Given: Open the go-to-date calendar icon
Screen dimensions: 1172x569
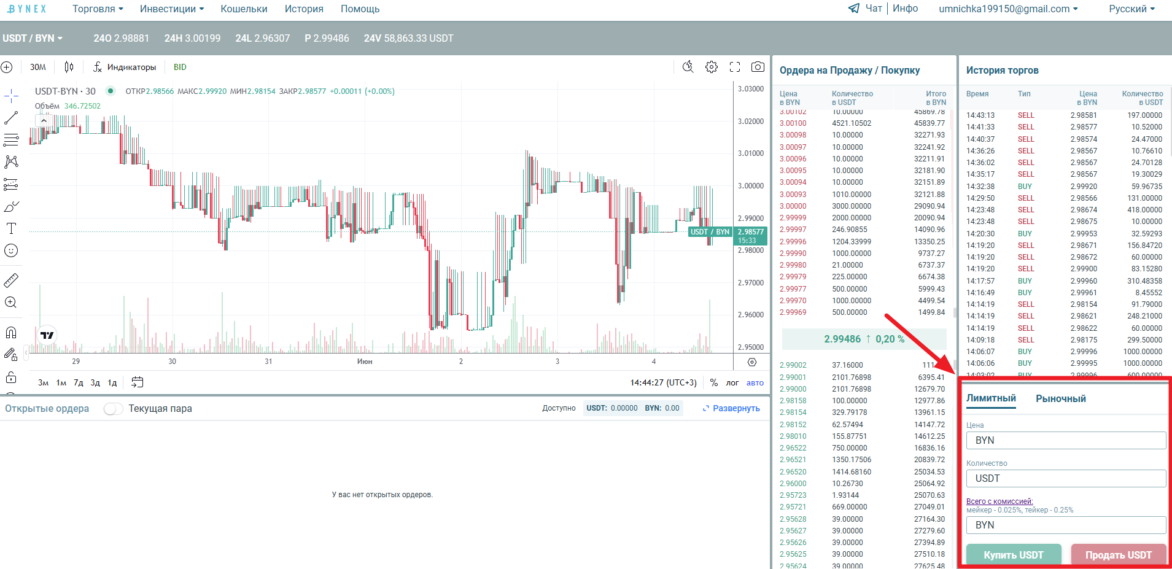Looking at the screenshot, I should tap(138, 382).
